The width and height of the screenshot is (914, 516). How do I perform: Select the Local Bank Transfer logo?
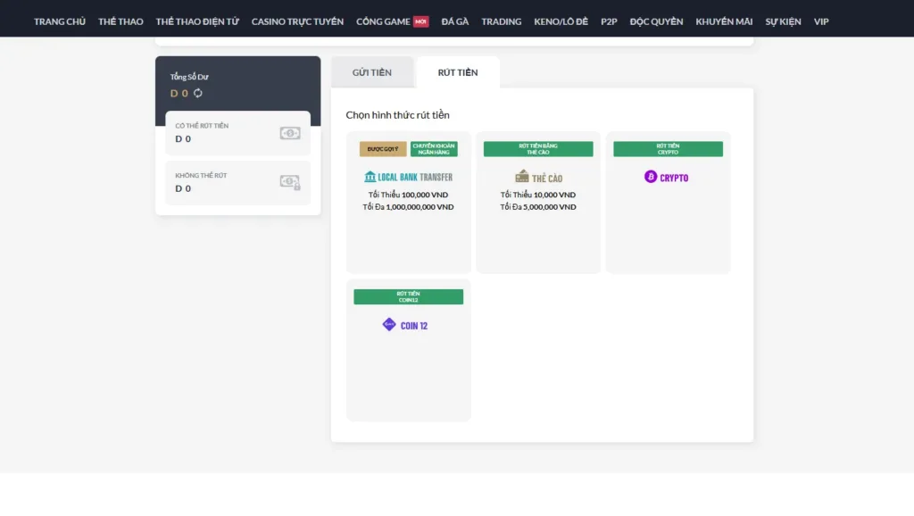pos(408,177)
